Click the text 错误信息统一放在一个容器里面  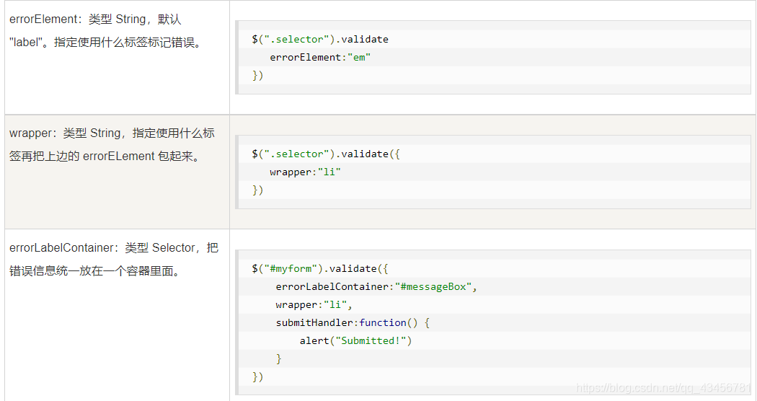94,271
